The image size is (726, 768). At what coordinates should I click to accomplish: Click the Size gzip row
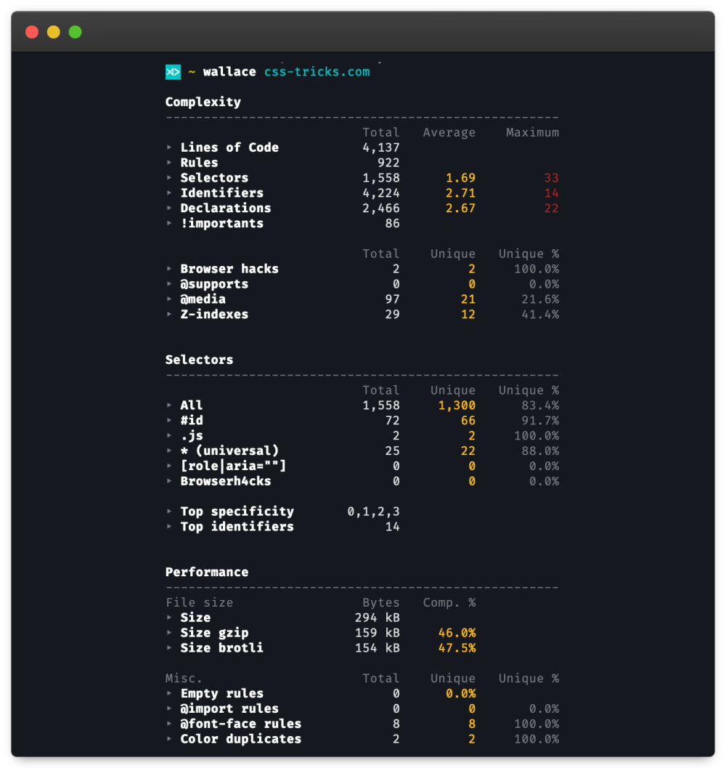coord(214,633)
